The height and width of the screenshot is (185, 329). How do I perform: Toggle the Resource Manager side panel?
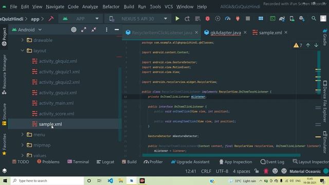pyautogui.click(x=4, y=74)
